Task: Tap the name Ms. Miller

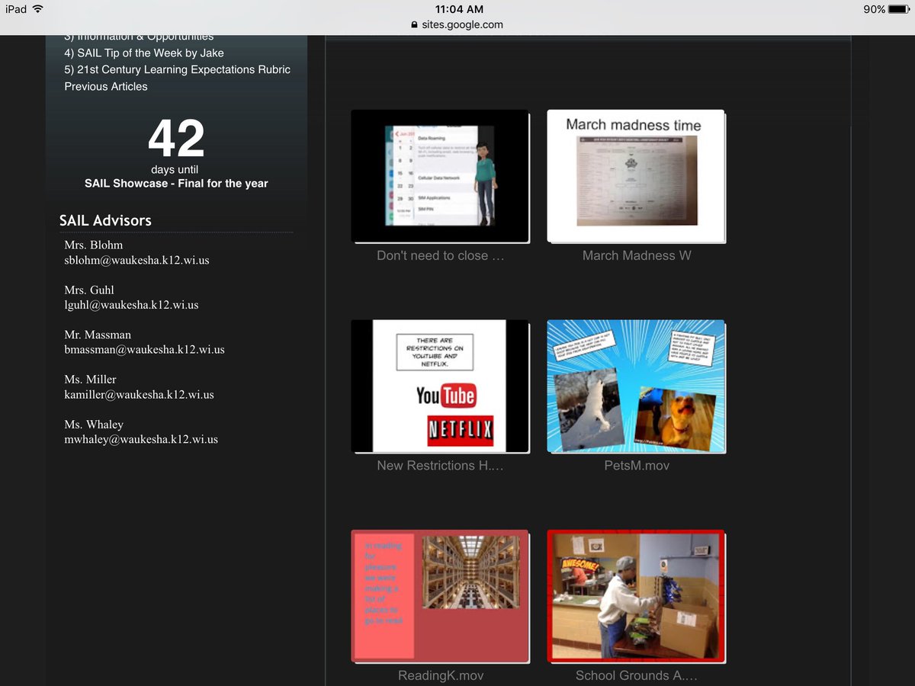Action: tap(90, 380)
